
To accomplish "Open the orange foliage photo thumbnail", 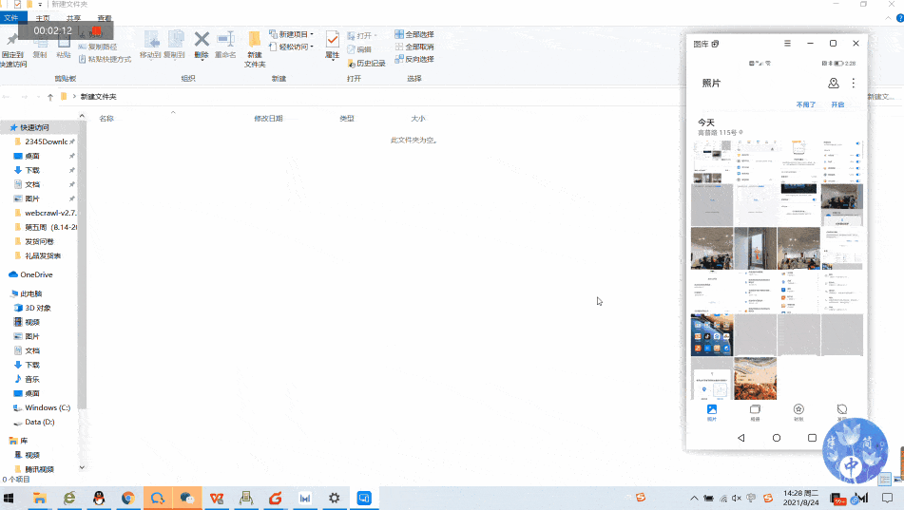I will [756, 379].
